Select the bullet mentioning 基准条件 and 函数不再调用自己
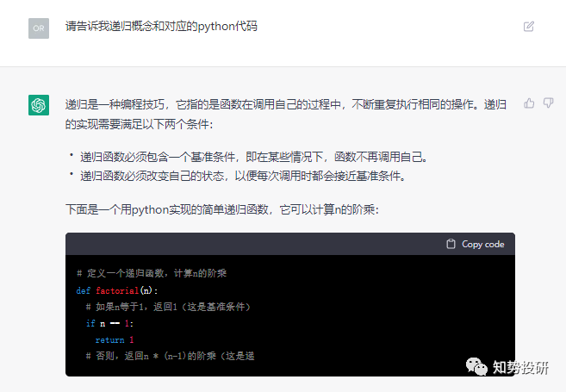The width and height of the screenshot is (566, 392). [254, 157]
